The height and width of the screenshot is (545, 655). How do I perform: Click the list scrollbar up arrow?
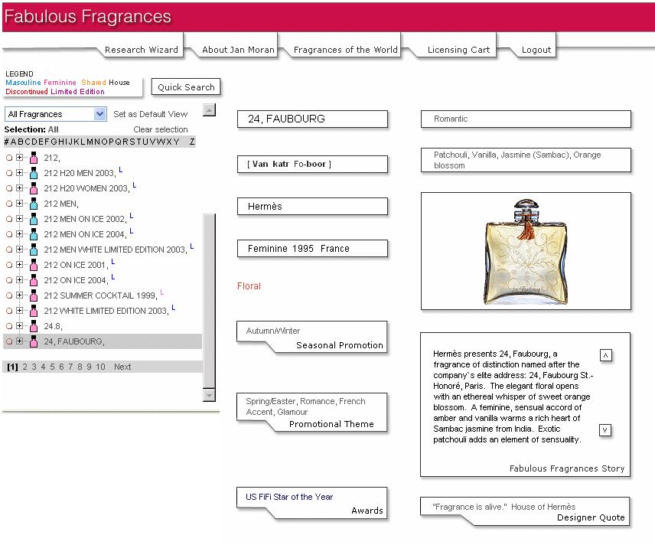coord(209,109)
